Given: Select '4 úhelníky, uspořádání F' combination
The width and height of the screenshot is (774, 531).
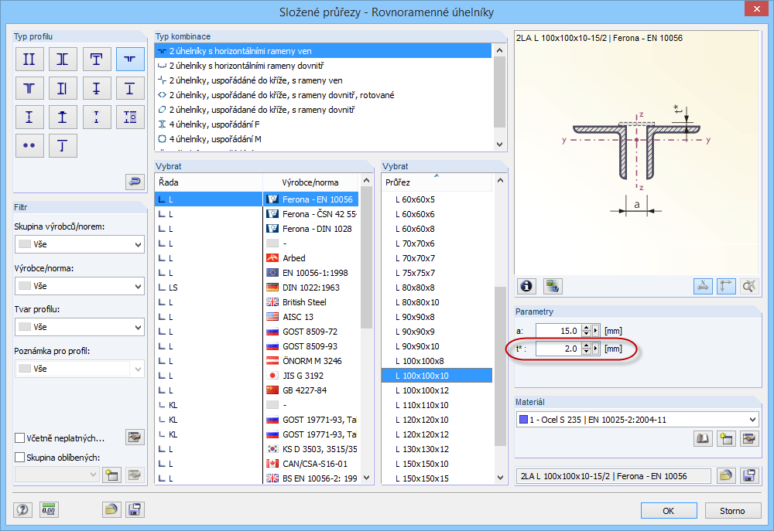Looking at the screenshot, I should point(324,124).
